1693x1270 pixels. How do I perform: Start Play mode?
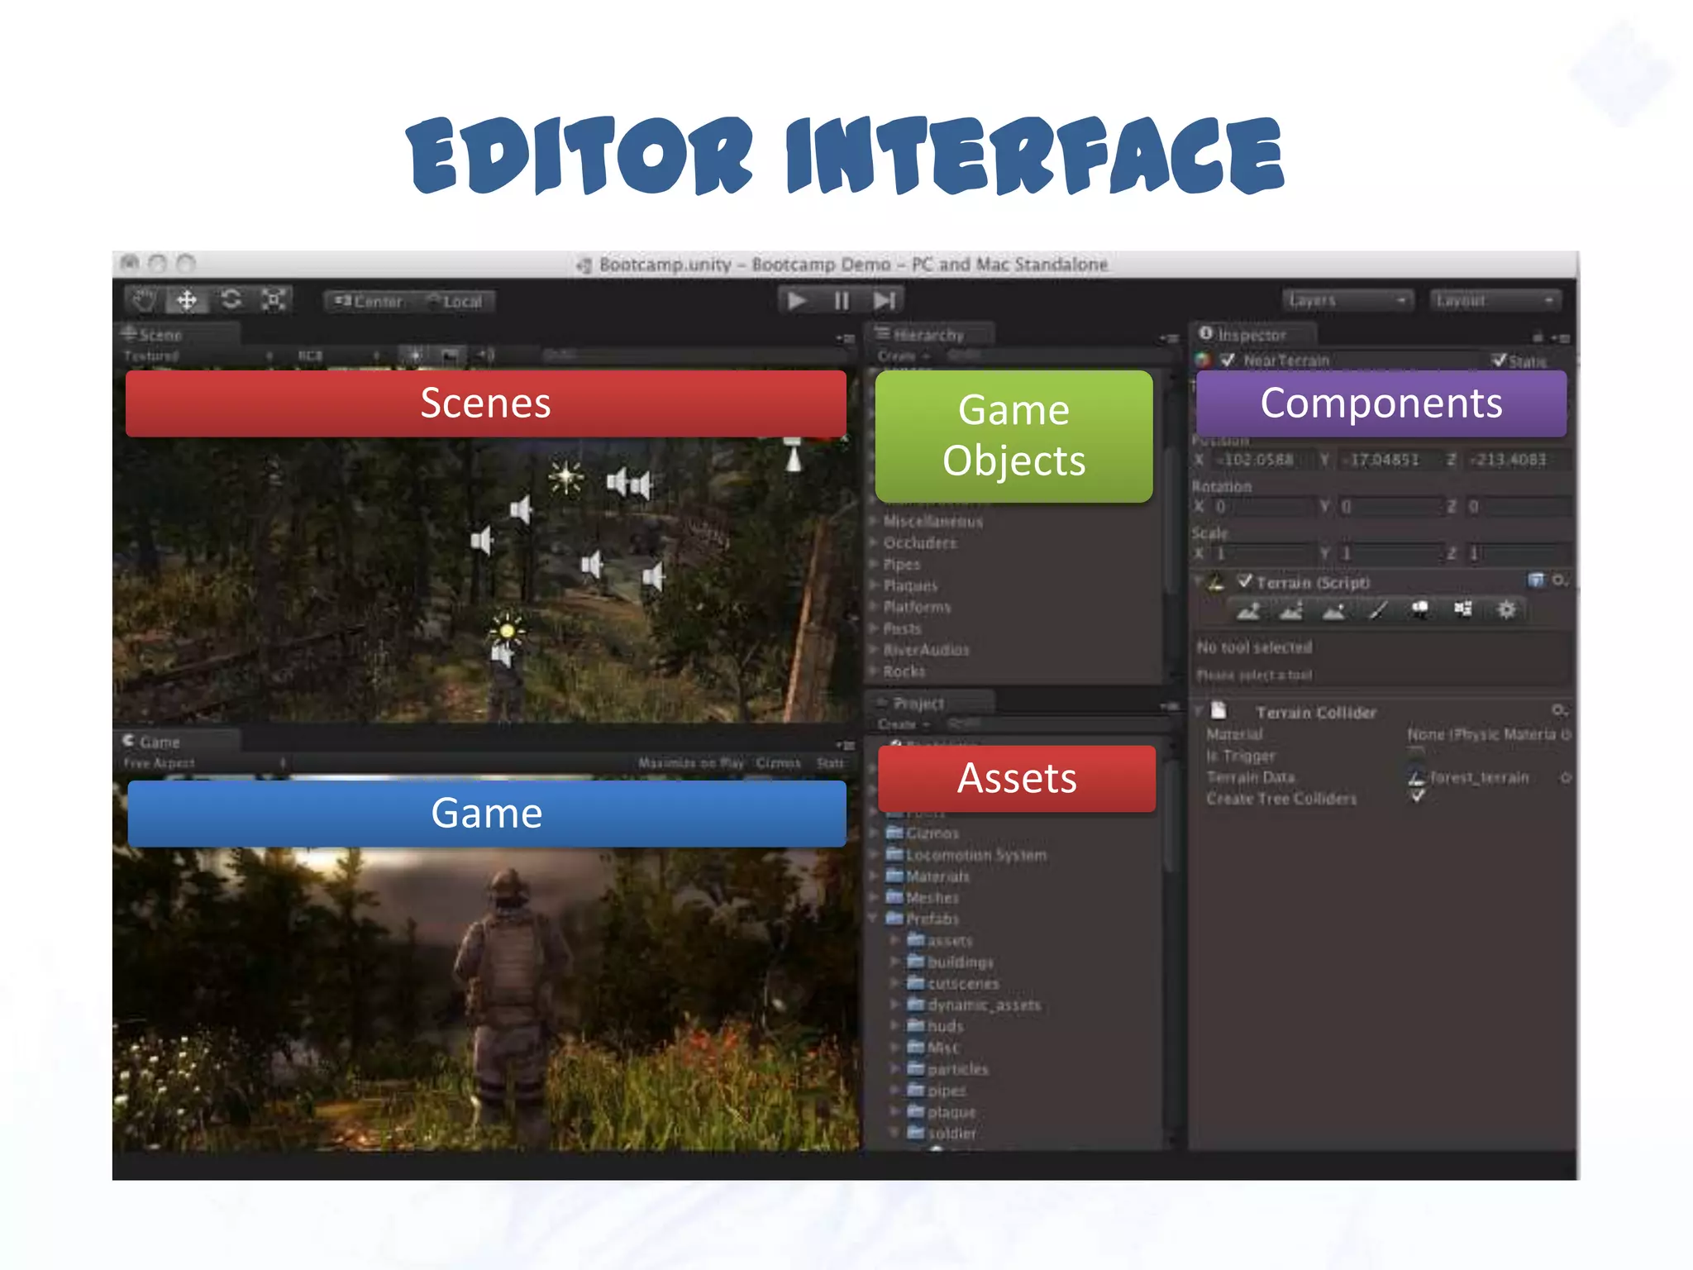[x=797, y=300]
